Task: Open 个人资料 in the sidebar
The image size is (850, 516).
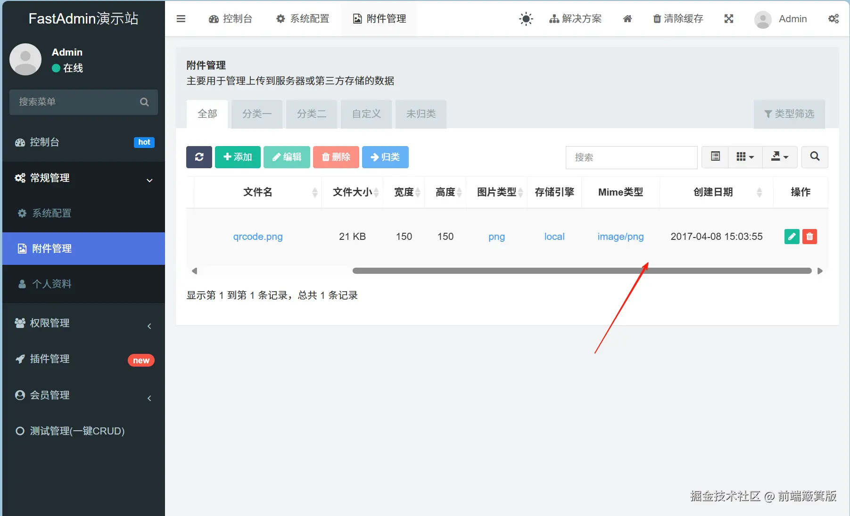Action: (x=83, y=284)
